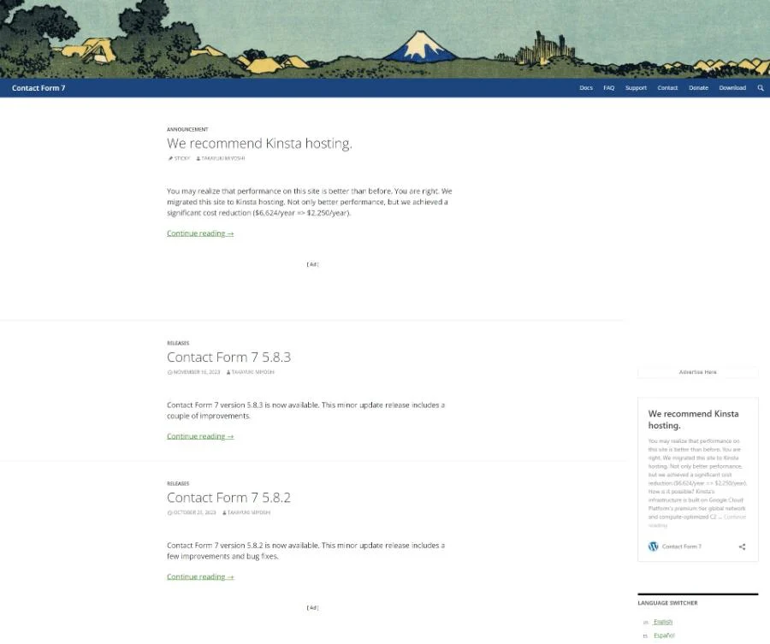Screen dimensions: 770x644
Task: Click the RELEASES category above 5.8.2
Action: [178, 483]
